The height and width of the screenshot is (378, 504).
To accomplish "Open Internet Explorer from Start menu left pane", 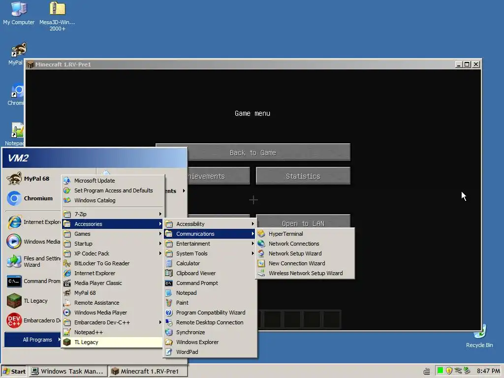I will (33, 222).
